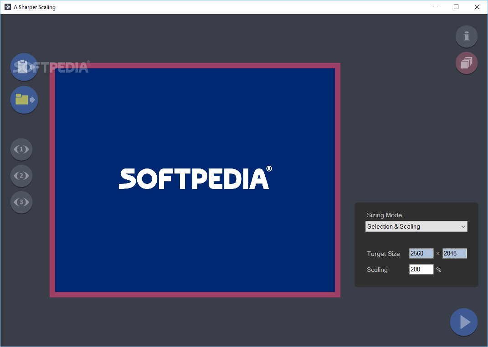Paste image from clipboard button
This screenshot has height=347, width=488.
(x=24, y=66)
